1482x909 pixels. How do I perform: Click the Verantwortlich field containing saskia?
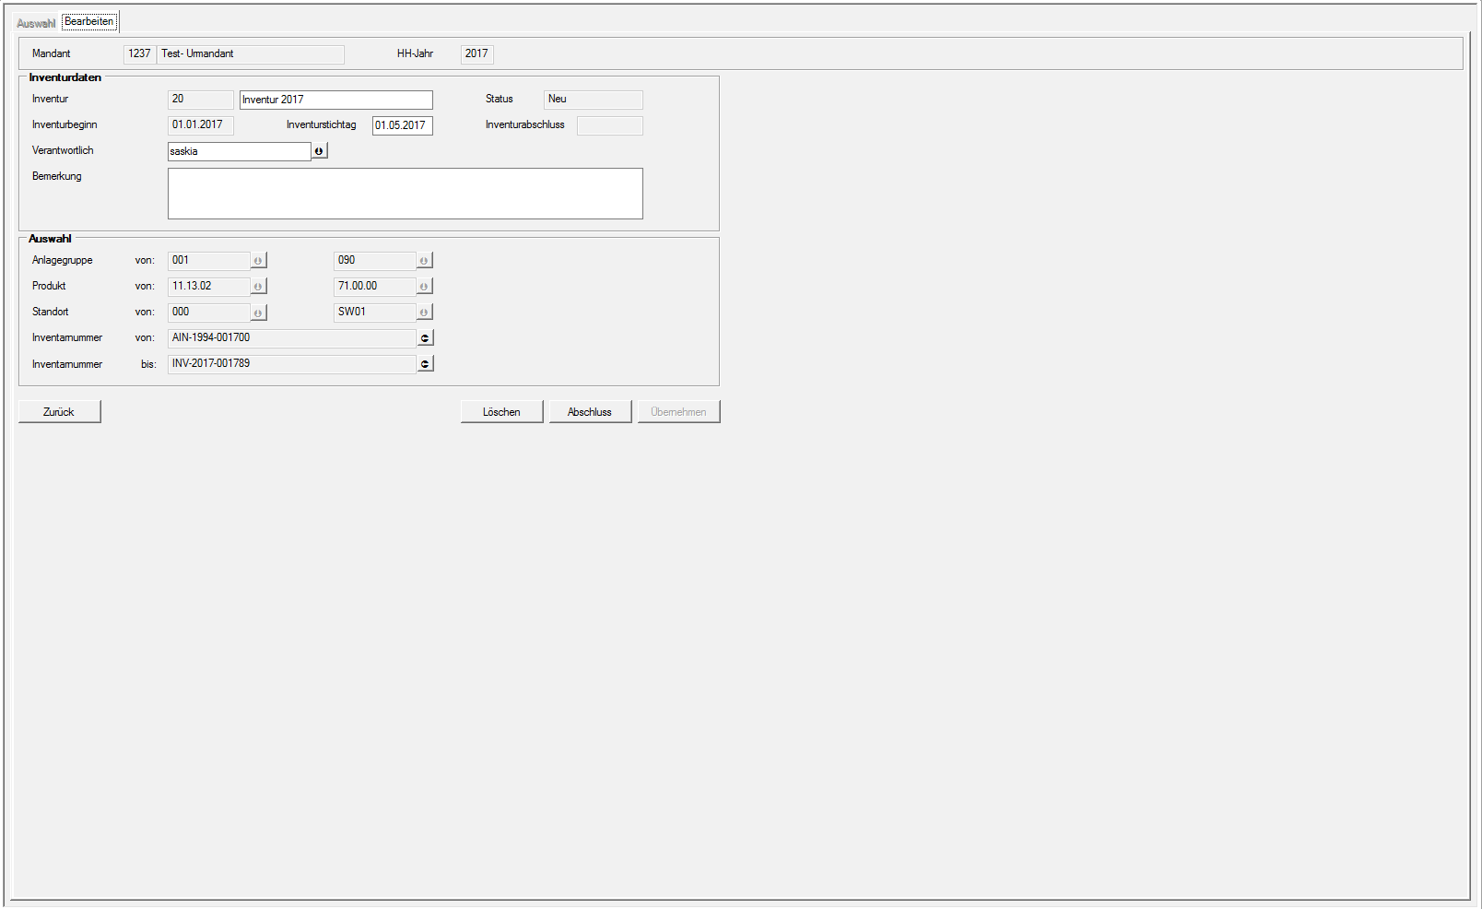click(x=239, y=151)
